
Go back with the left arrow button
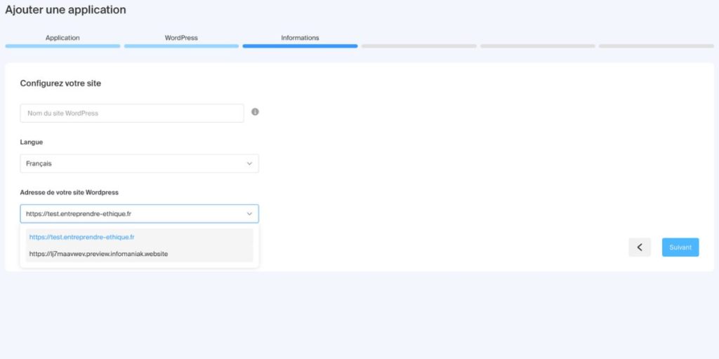coord(640,248)
